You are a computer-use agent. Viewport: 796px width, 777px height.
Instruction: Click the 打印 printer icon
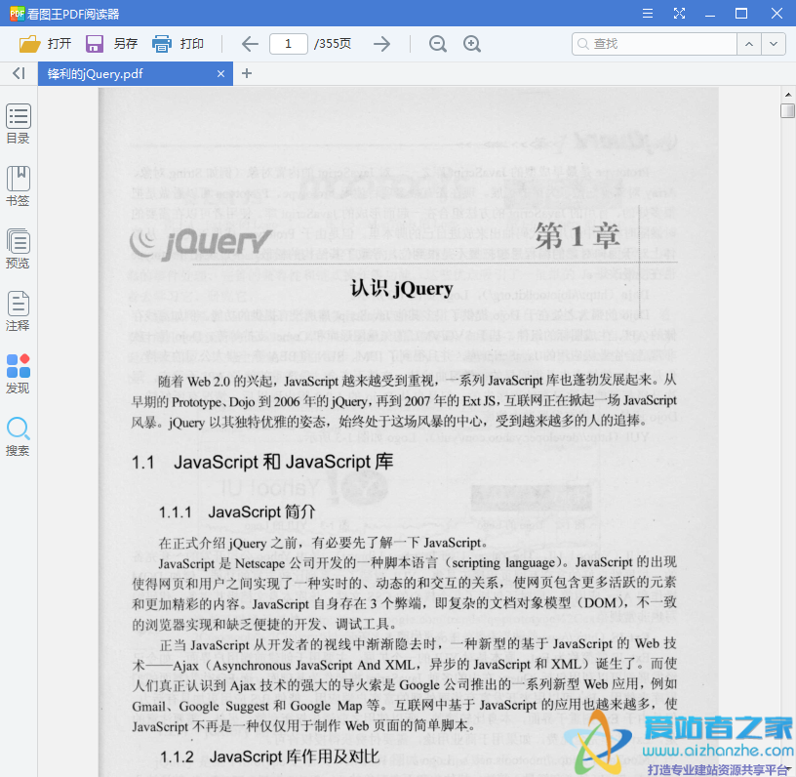coord(161,44)
